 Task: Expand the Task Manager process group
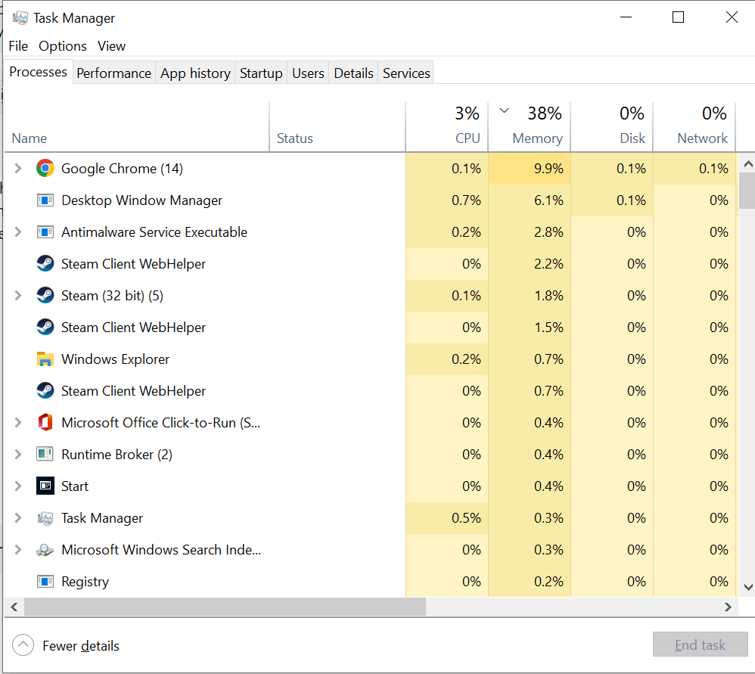18,518
